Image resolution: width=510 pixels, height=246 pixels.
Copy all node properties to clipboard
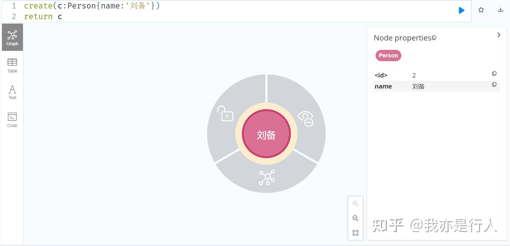pyautogui.click(x=434, y=38)
